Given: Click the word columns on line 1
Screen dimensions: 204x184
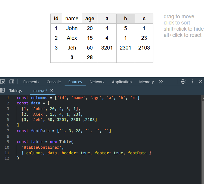Looking at the screenshot, I should 39,98.
